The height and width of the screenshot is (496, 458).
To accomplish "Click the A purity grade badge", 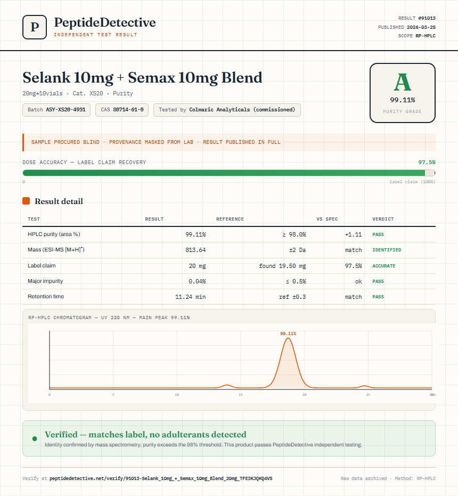I will click(402, 93).
